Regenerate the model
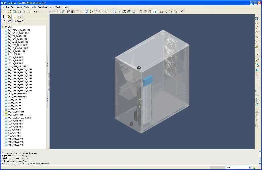Viewport: 262px width, 170px height. [x=63, y=12]
